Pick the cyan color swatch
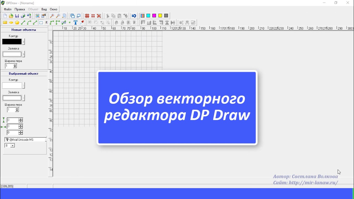 click(148, 16)
